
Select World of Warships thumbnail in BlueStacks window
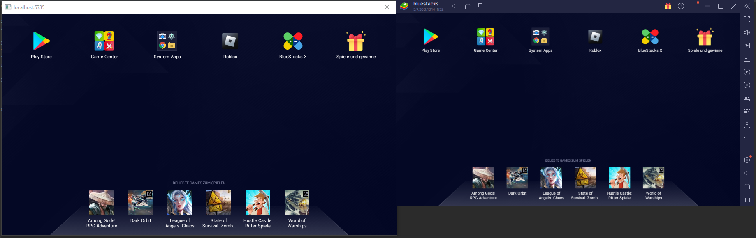[x=653, y=178]
